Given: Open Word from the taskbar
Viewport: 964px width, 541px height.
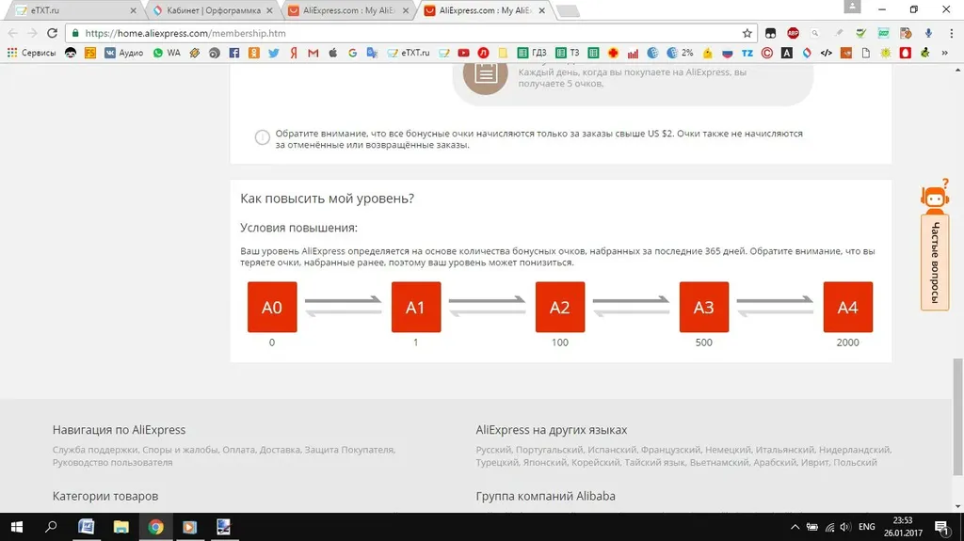Looking at the screenshot, I should pos(86,527).
